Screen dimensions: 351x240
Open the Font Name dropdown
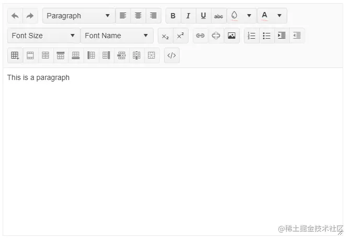117,36
